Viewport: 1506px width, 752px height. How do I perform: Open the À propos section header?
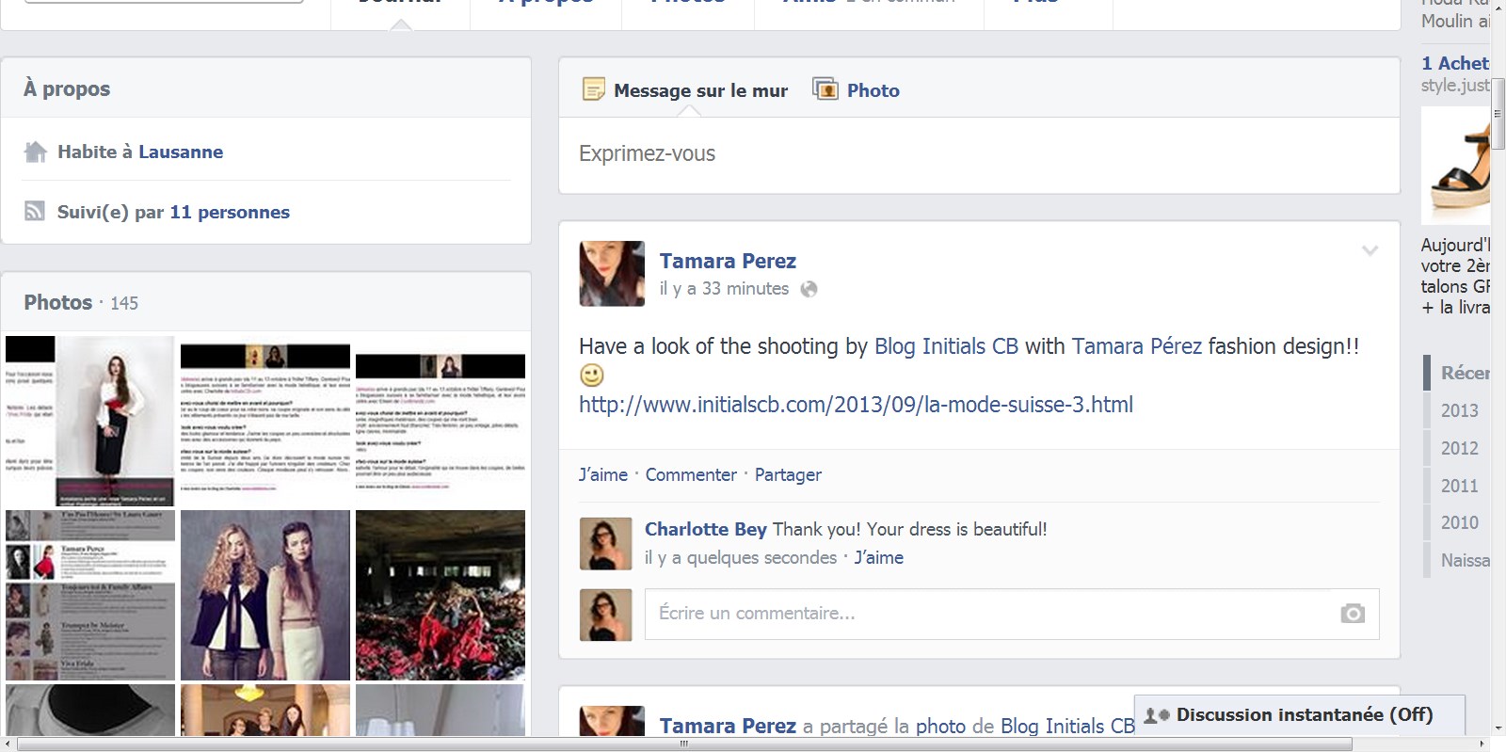click(67, 88)
